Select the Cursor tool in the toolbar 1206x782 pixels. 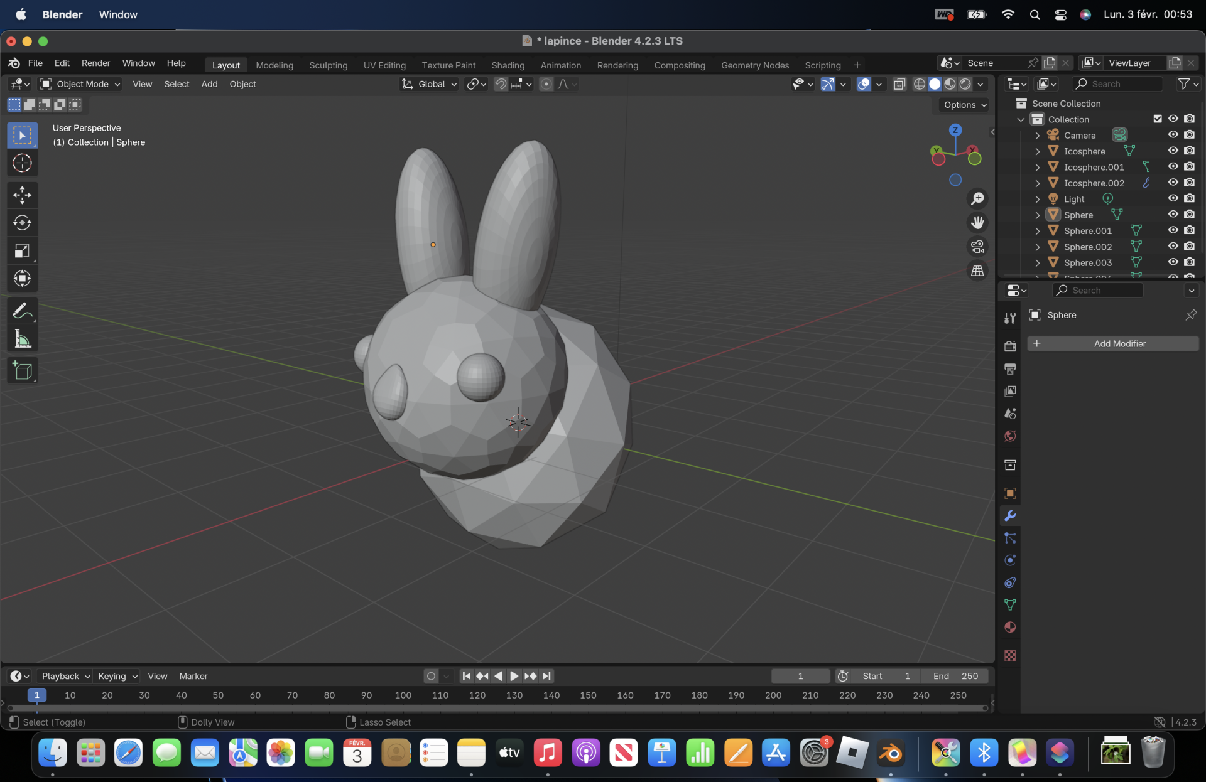point(22,163)
